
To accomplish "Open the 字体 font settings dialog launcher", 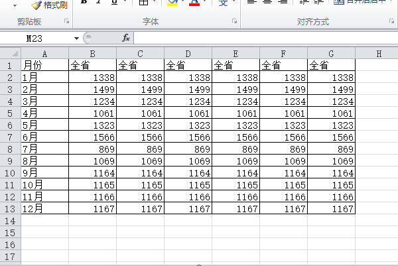I will 234,21.
